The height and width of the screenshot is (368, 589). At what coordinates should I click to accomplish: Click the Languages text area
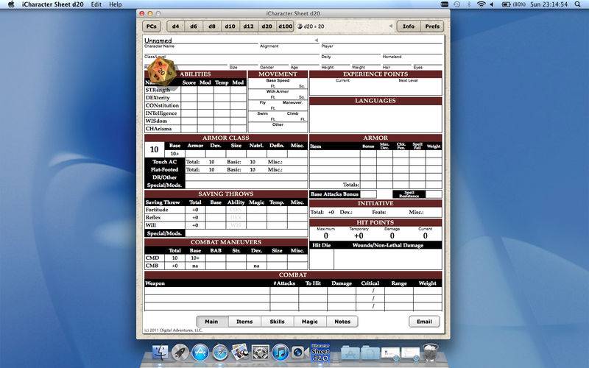pos(375,118)
